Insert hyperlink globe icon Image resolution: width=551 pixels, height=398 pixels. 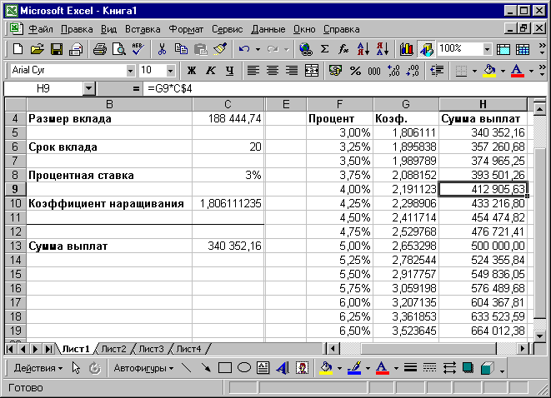point(305,49)
